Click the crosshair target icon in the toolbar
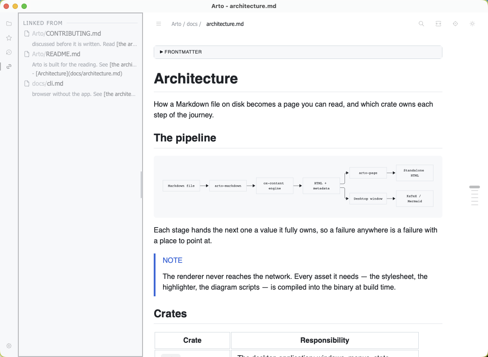Image resolution: width=488 pixels, height=357 pixels. pyautogui.click(x=455, y=24)
